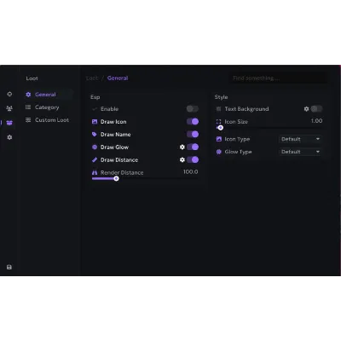The width and height of the screenshot is (341, 341).
Task: Select the loot chest icon in sidebar
Action: pos(9,123)
